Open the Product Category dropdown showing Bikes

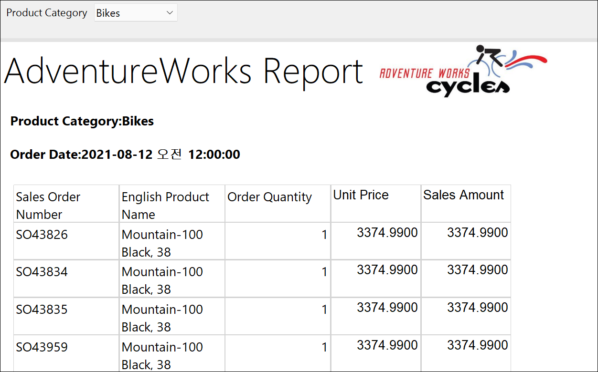(x=136, y=13)
